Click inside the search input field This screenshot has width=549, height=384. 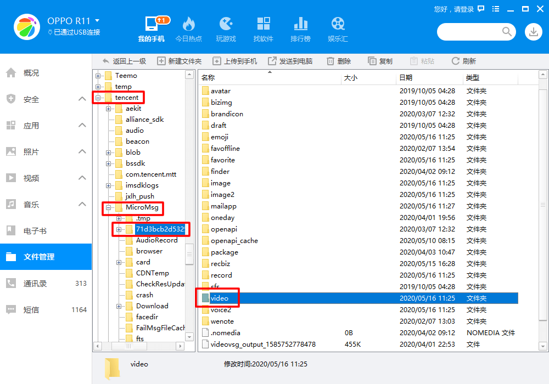click(x=469, y=32)
